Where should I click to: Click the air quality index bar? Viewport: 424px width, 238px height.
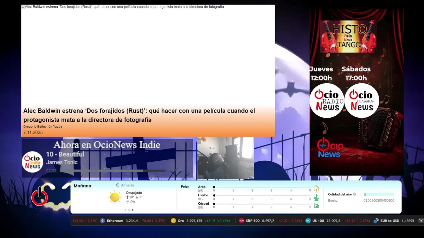[x=379, y=194]
